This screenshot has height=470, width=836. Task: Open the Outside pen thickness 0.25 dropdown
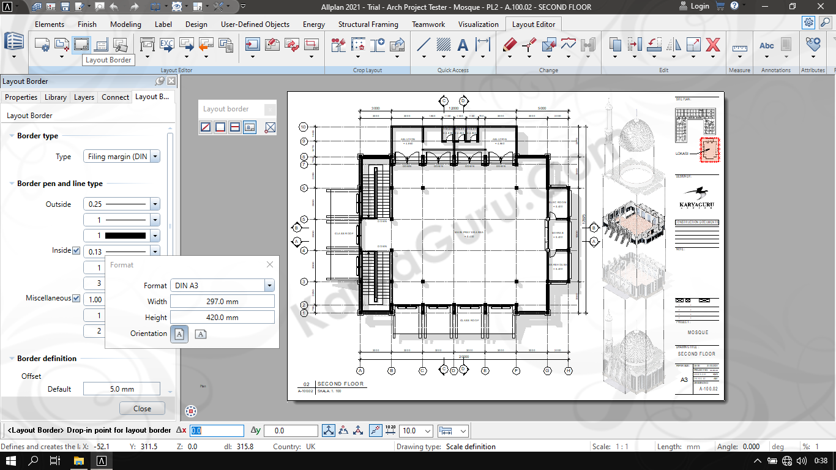(x=155, y=204)
